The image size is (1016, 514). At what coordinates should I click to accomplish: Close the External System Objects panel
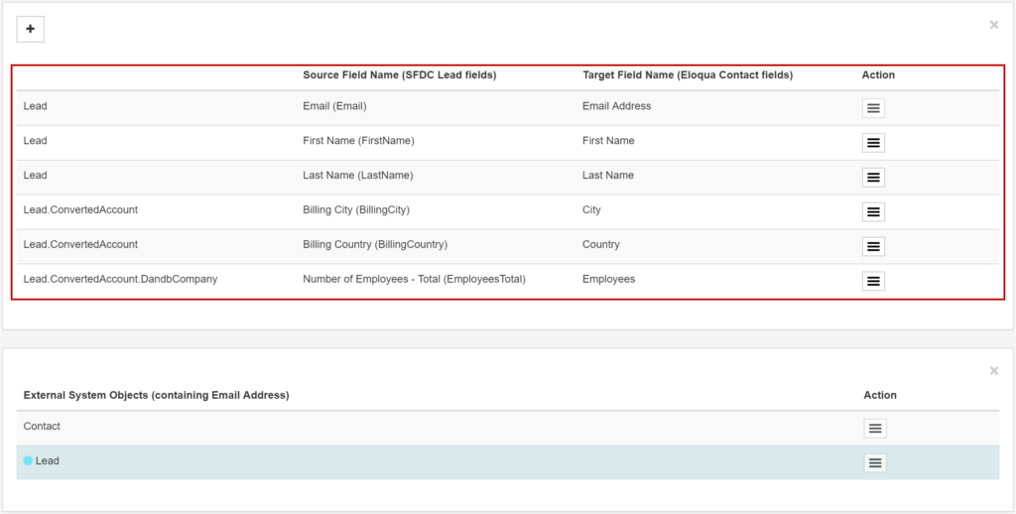coord(993,371)
